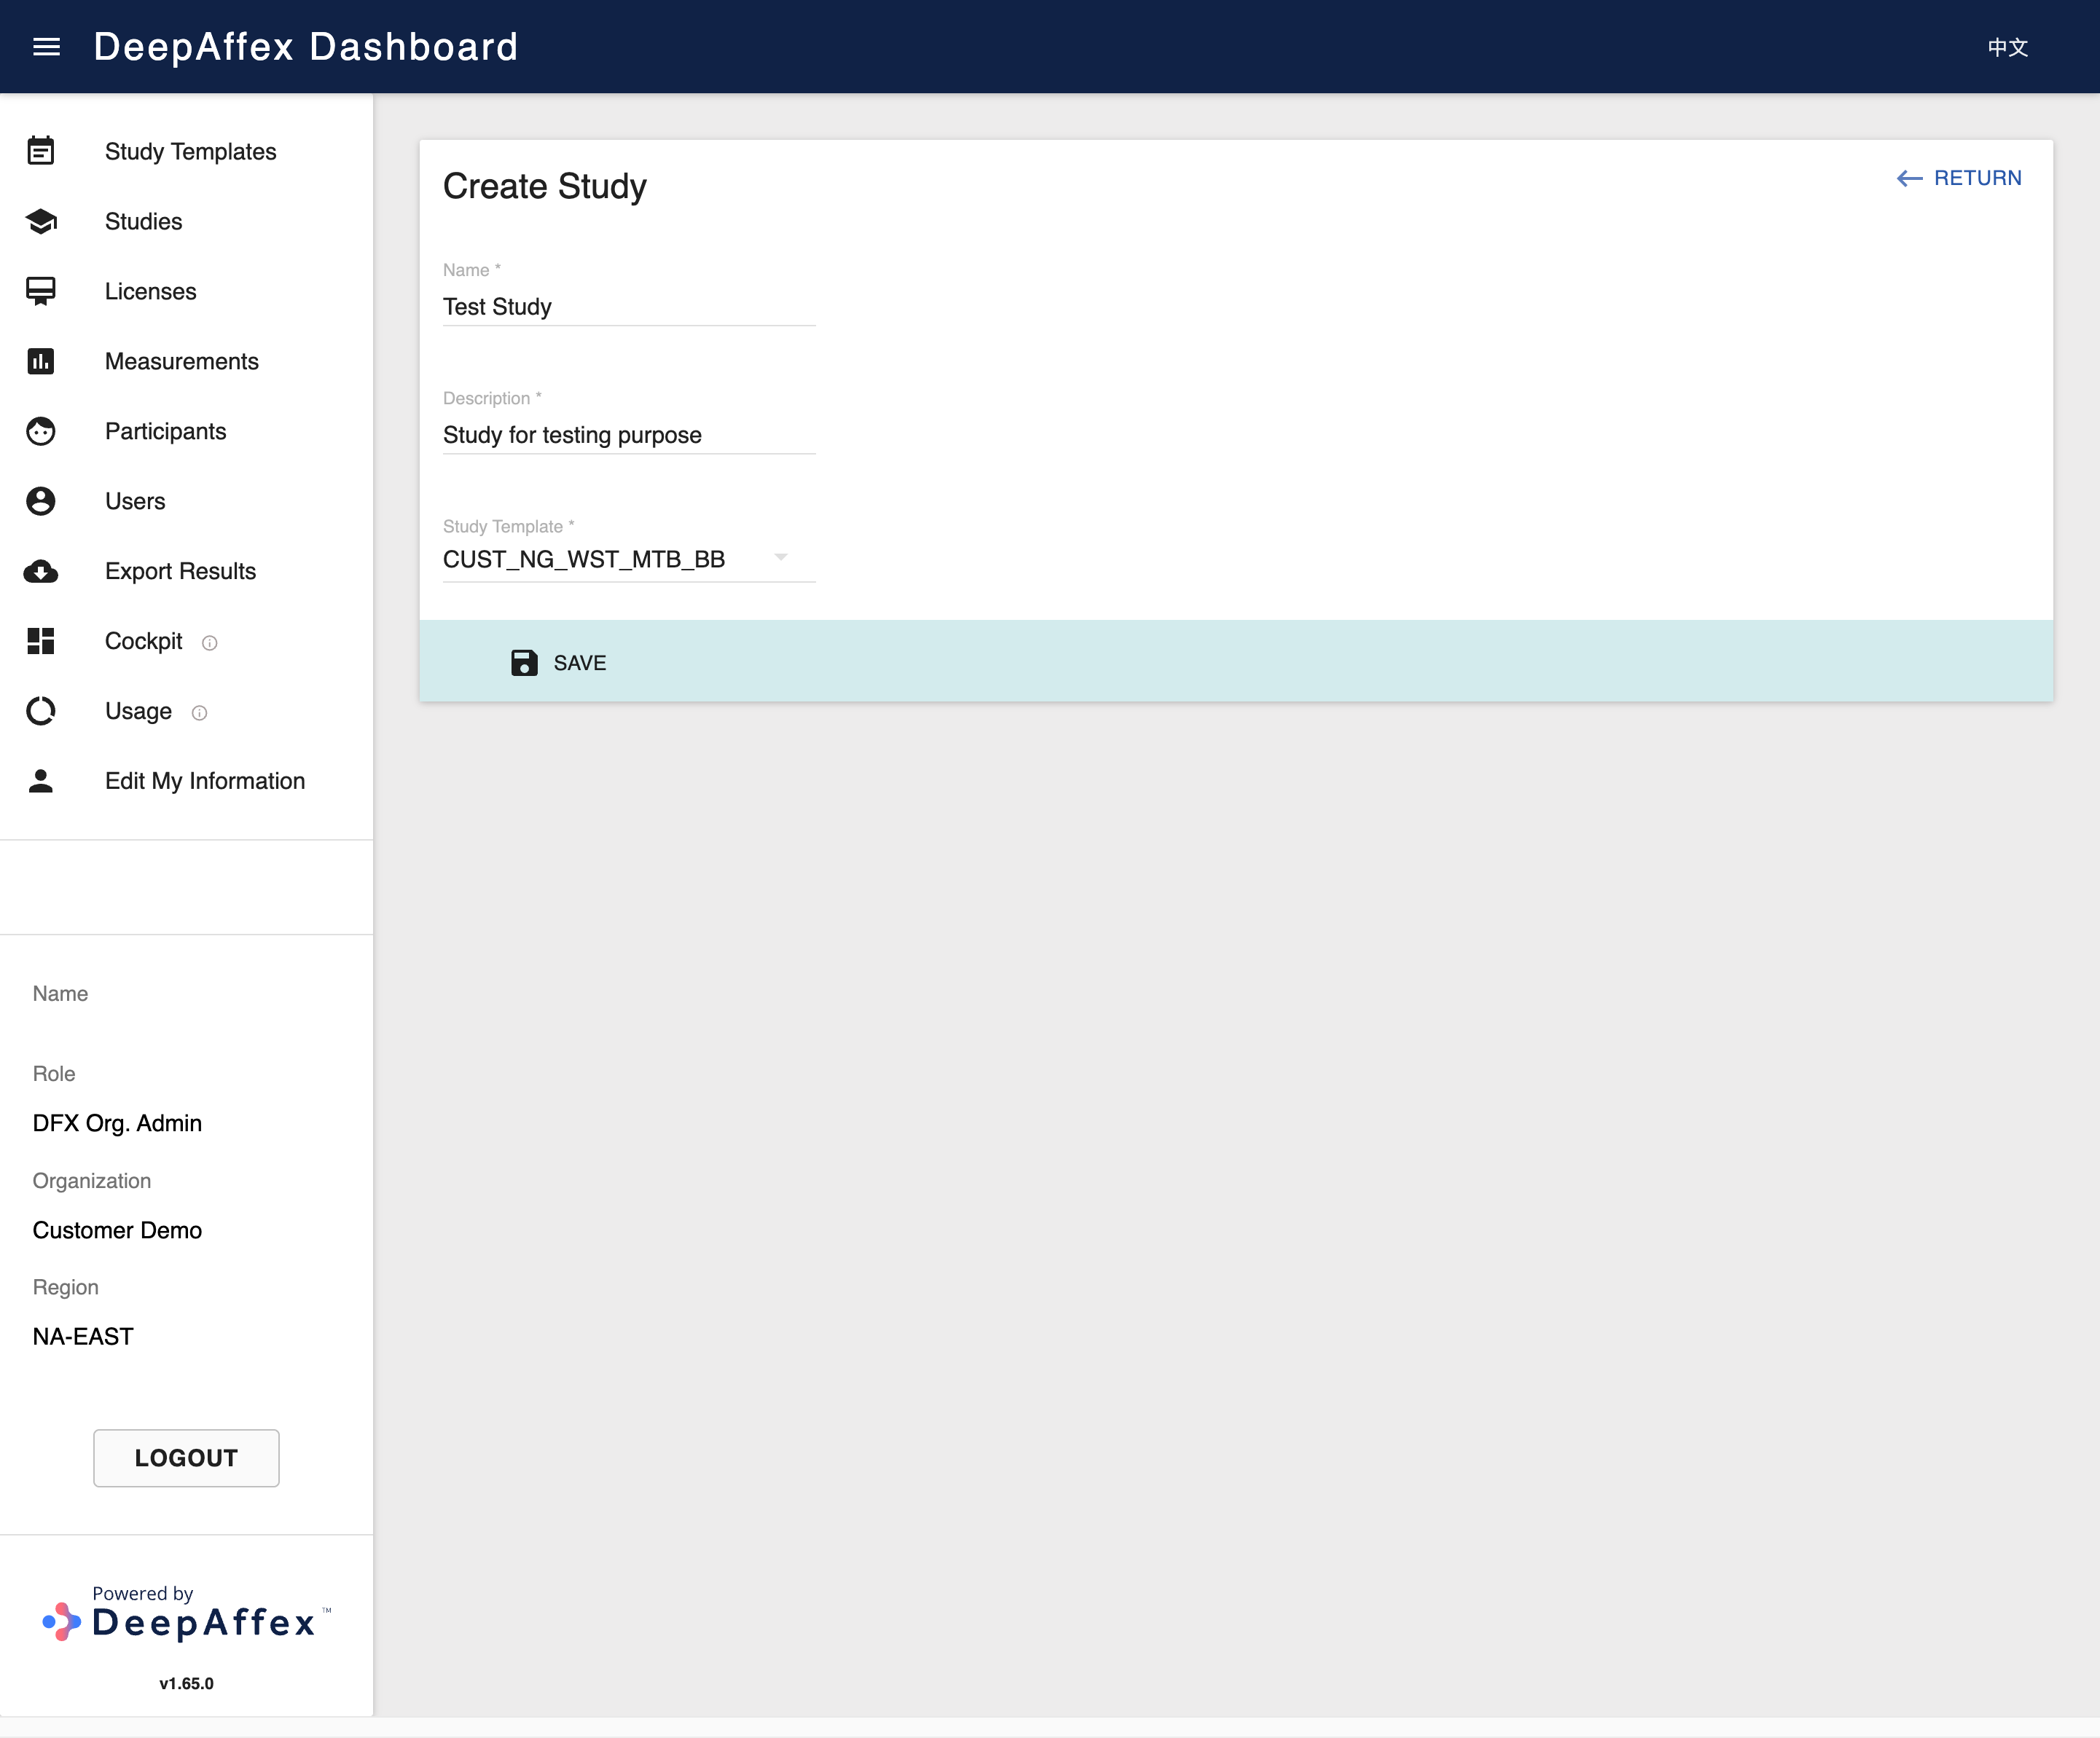The image size is (2100, 1738).
Task: Click the Role label in sidebar
Action: pyautogui.click(x=54, y=1074)
